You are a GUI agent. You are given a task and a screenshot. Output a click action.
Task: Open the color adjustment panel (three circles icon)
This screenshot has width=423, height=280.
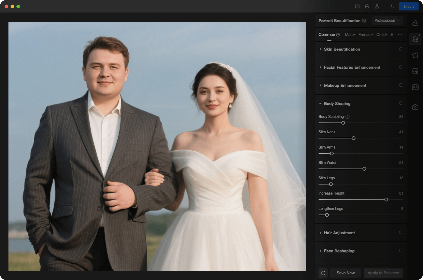pos(415,23)
